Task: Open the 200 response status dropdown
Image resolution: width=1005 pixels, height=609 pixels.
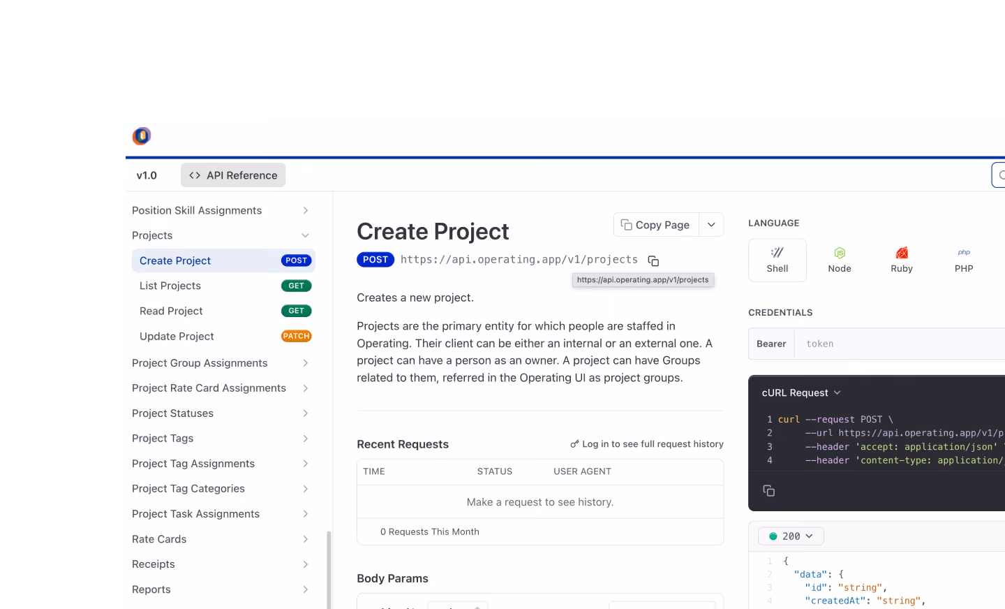Action: (x=791, y=536)
